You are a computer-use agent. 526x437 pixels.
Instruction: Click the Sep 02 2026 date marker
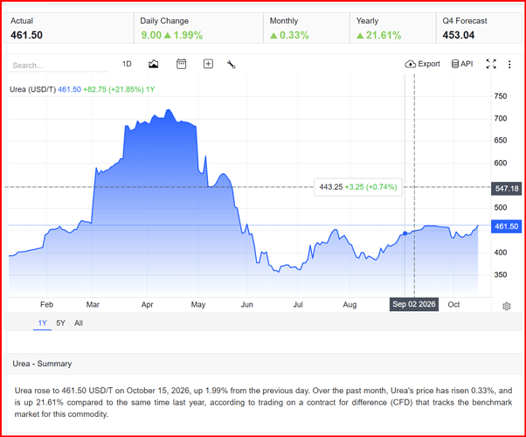click(x=414, y=304)
